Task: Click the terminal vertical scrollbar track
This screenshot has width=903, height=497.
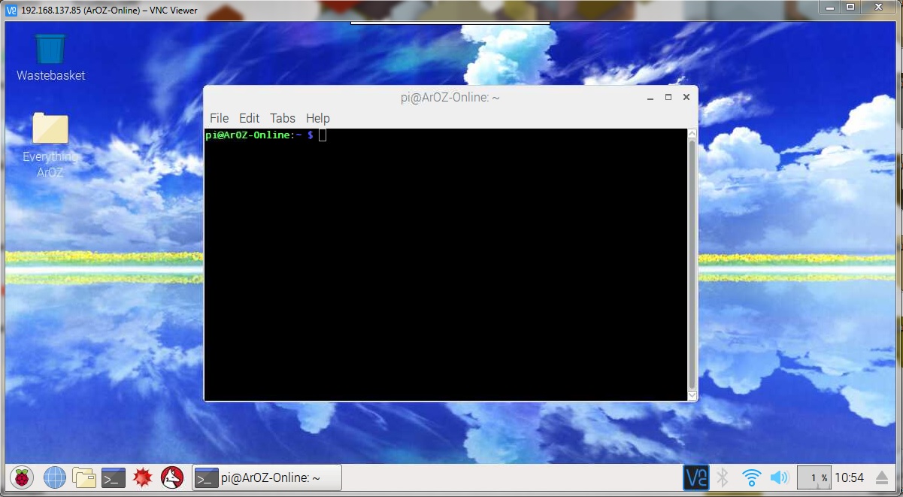Action: [692, 265]
